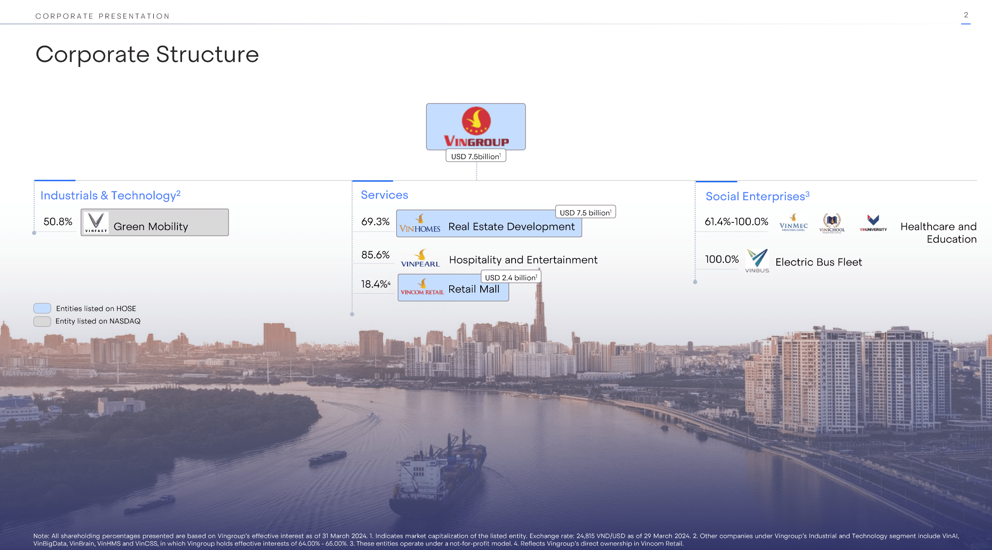The height and width of the screenshot is (550, 992).
Task: Click the Vinschool crest logo
Action: [x=832, y=223]
